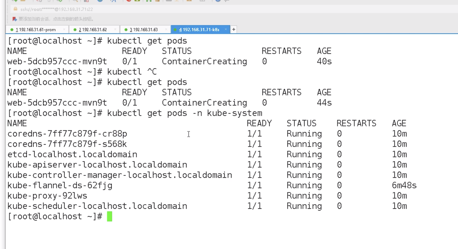Click the Chinese hint text about adding current session

pyautogui.click(x=56, y=19)
